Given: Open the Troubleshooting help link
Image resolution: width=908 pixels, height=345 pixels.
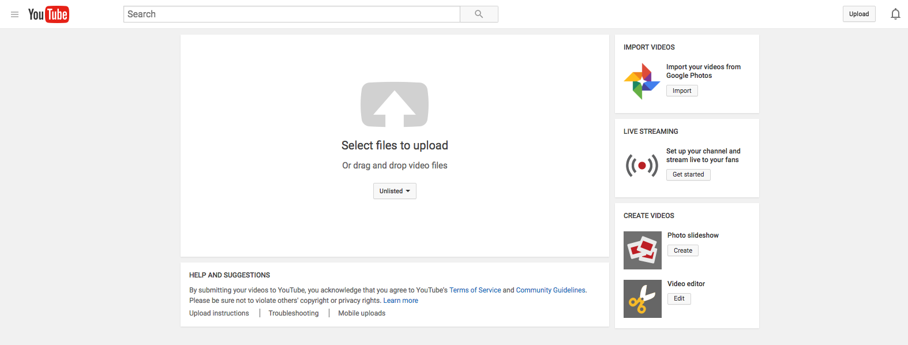Looking at the screenshot, I should click(x=294, y=313).
